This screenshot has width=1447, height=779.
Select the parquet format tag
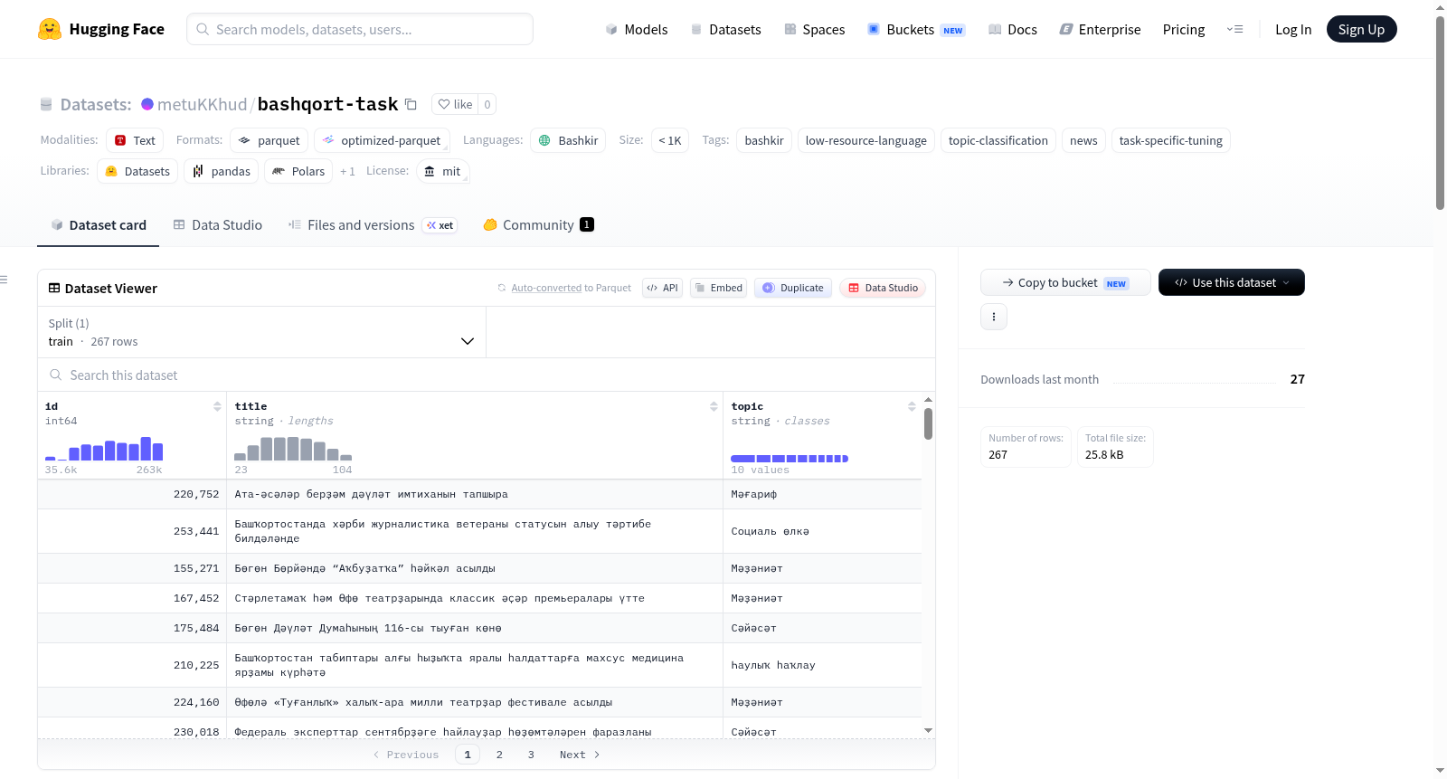pyautogui.click(x=270, y=140)
